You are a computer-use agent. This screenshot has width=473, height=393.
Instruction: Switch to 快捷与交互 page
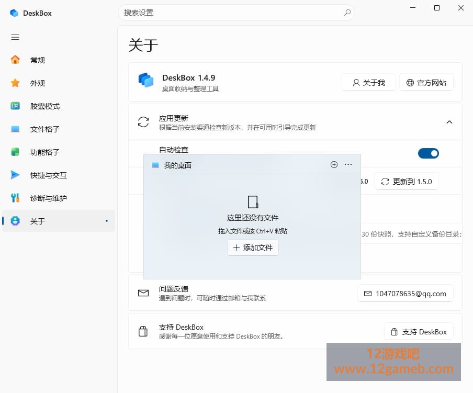point(59,175)
